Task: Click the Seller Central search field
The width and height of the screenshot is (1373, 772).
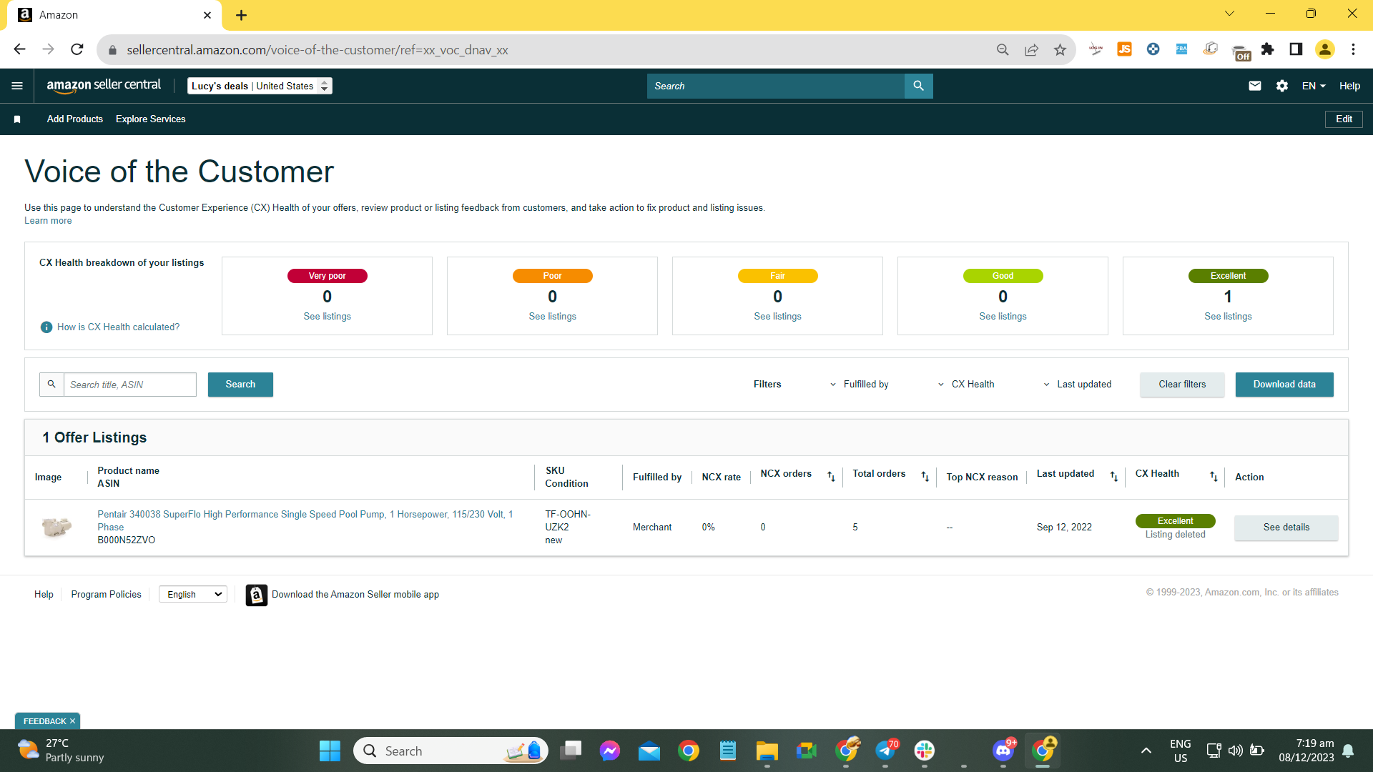Action: click(x=776, y=86)
